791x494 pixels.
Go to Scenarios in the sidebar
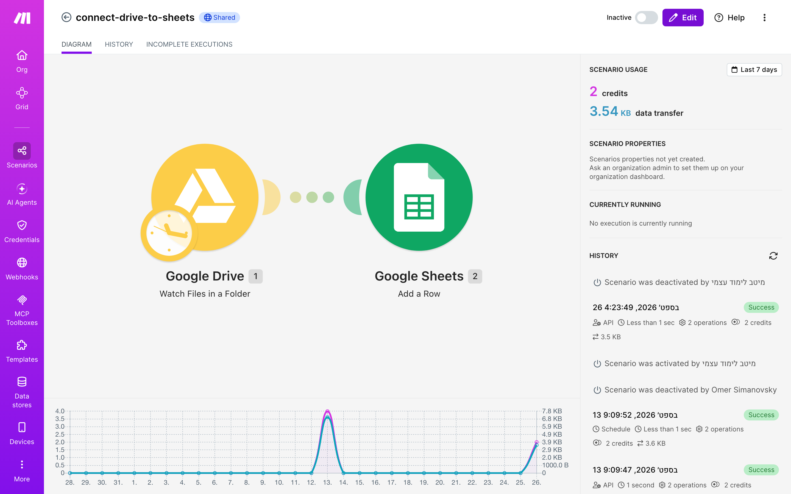(x=22, y=156)
